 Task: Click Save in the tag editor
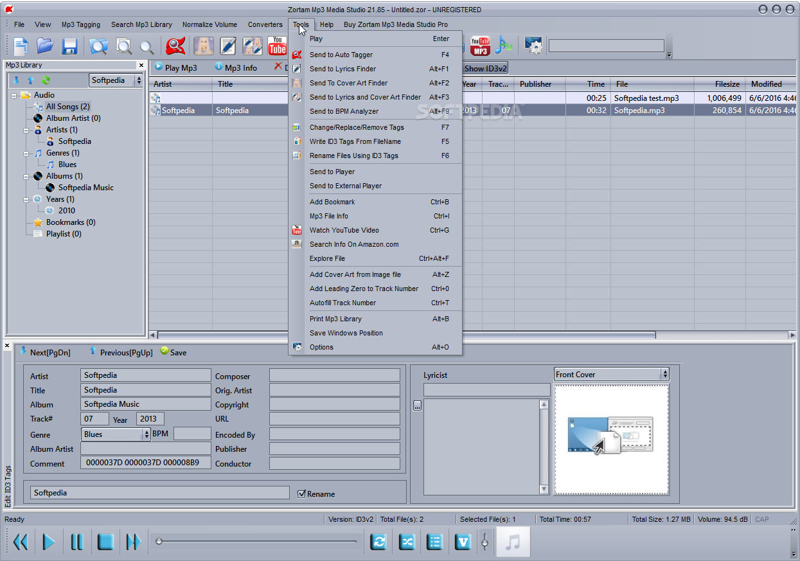173,352
